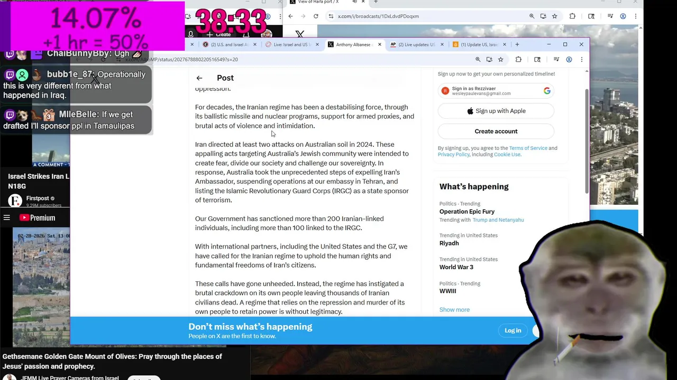
Task: Bookmark the Anthony Albanese post page with star
Action: [x=500, y=60]
